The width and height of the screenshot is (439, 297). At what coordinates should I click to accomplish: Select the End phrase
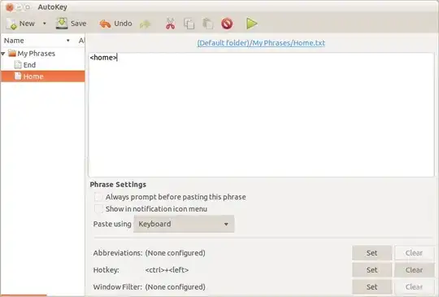tap(29, 65)
